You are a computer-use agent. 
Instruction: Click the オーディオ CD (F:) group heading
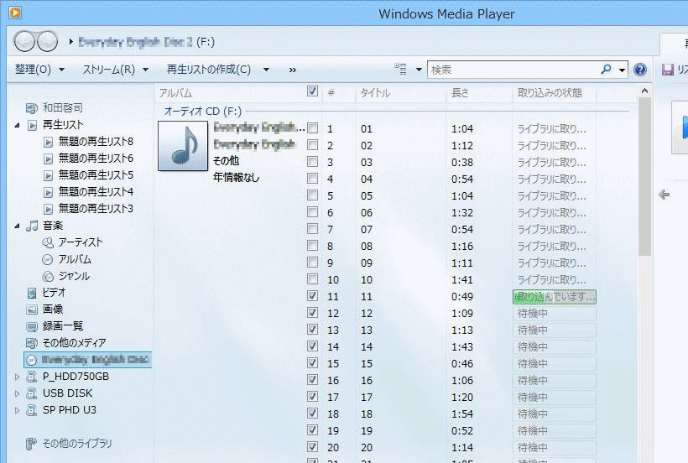(203, 111)
